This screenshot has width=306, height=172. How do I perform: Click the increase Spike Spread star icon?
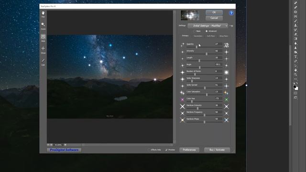click(226, 86)
